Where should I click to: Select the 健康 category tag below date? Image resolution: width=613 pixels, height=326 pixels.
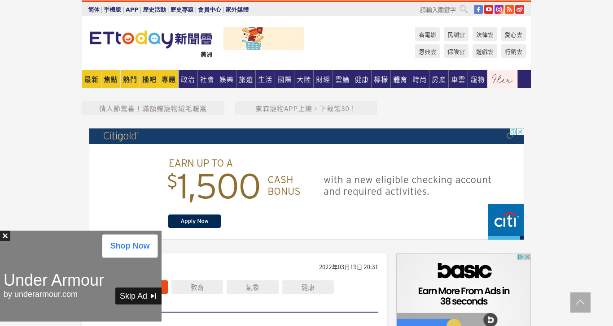pos(308,287)
